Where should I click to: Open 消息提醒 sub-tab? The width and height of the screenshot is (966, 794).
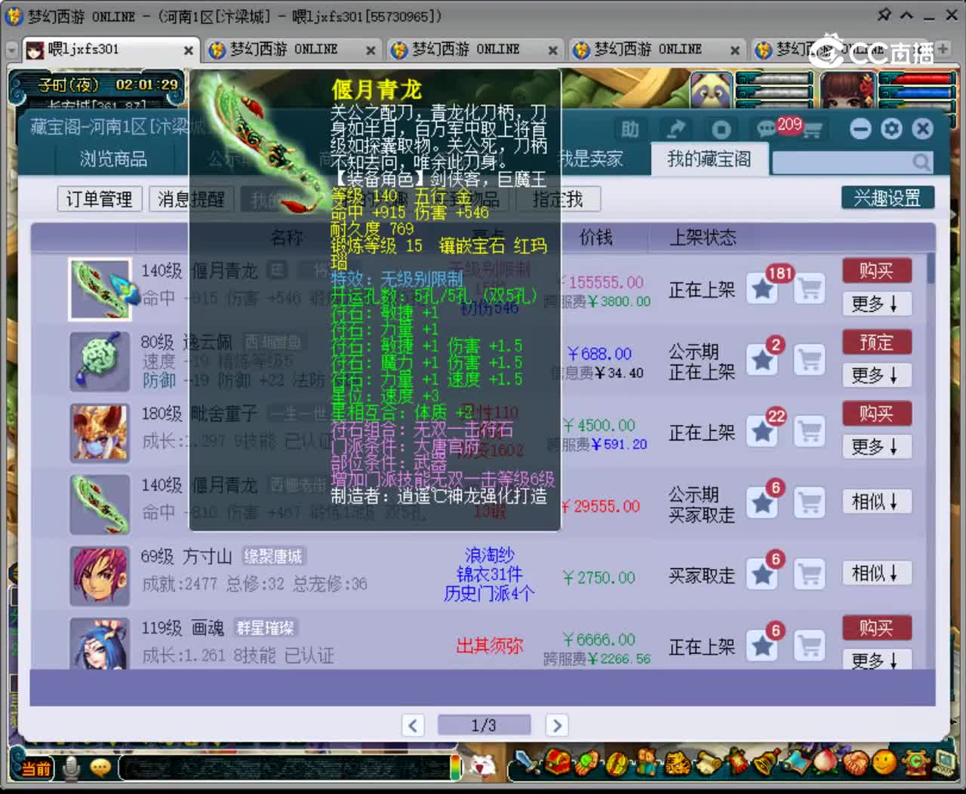click(190, 199)
